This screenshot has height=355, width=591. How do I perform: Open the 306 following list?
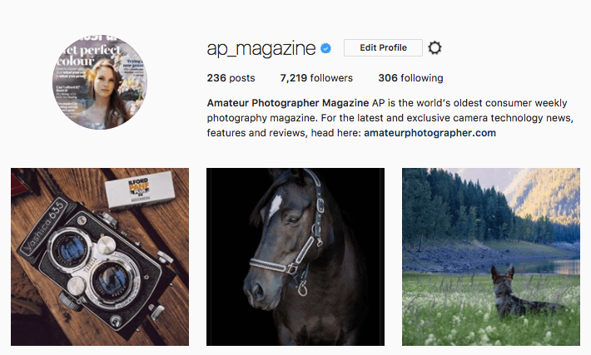(410, 78)
